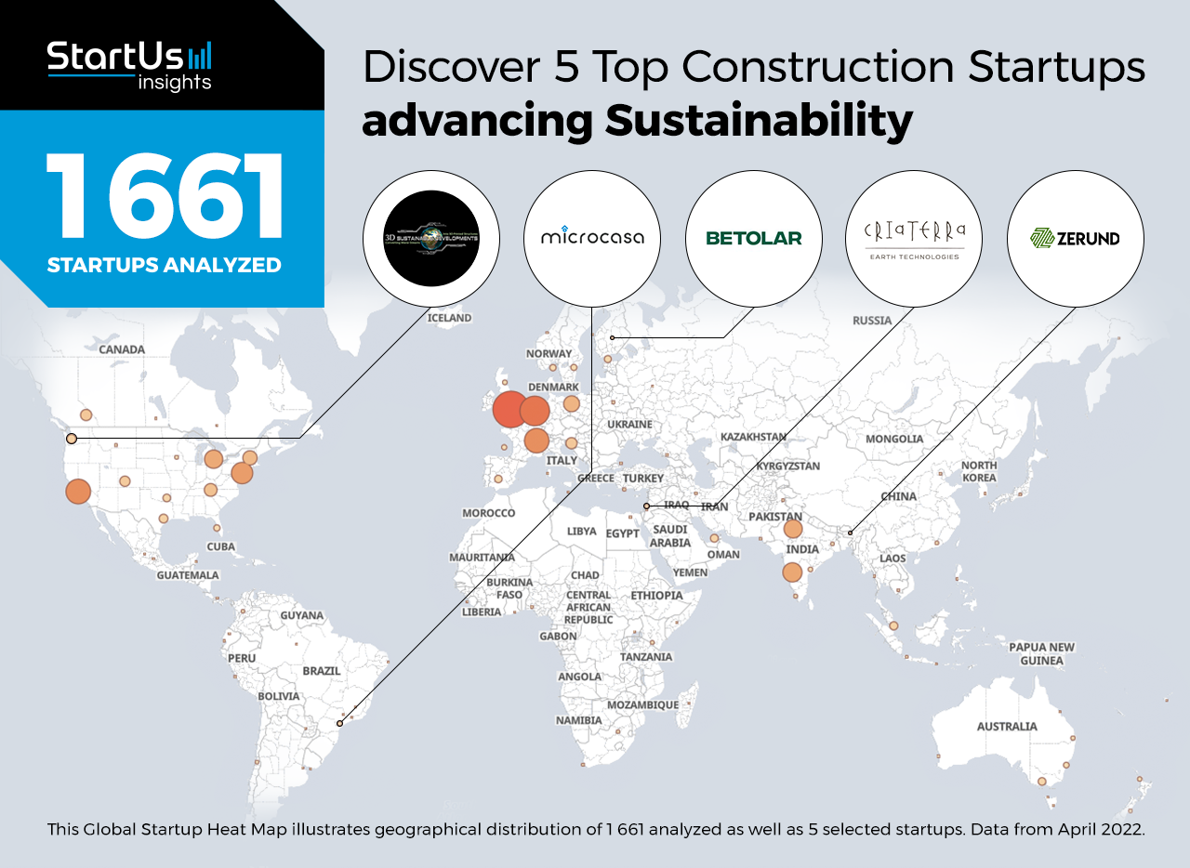Click the CUBA country label
The width and height of the screenshot is (1190, 868).
pos(221,546)
